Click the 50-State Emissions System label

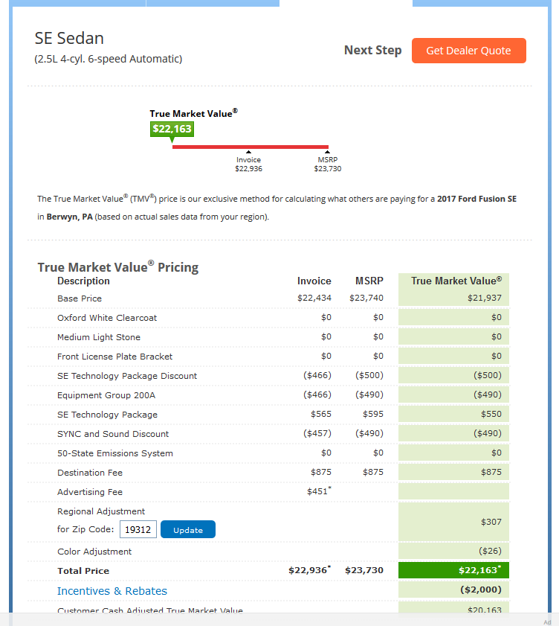click(x=114, y=453)
